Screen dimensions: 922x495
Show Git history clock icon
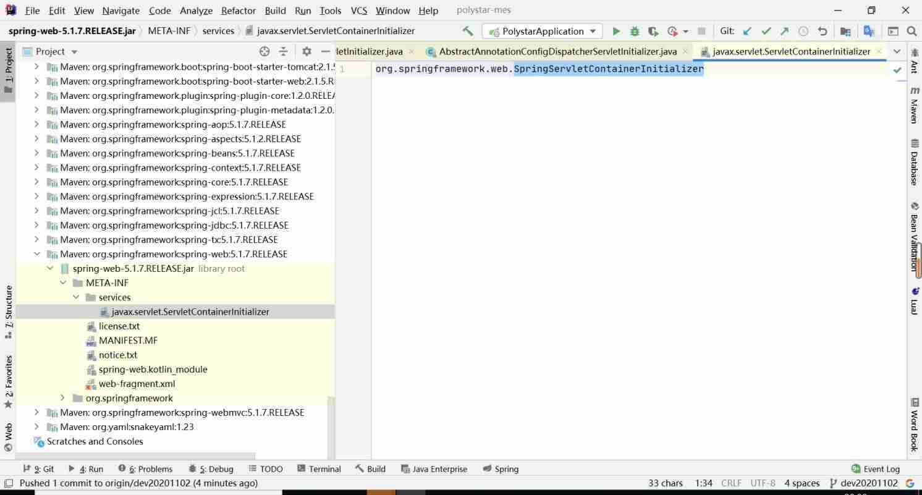point(803,31)
